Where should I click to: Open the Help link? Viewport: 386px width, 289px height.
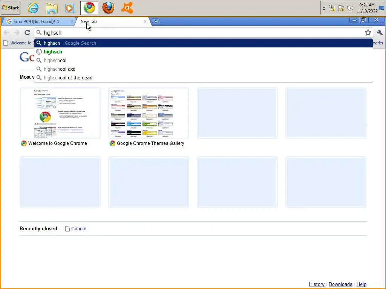pyautogui.click(x=361, y=284)
